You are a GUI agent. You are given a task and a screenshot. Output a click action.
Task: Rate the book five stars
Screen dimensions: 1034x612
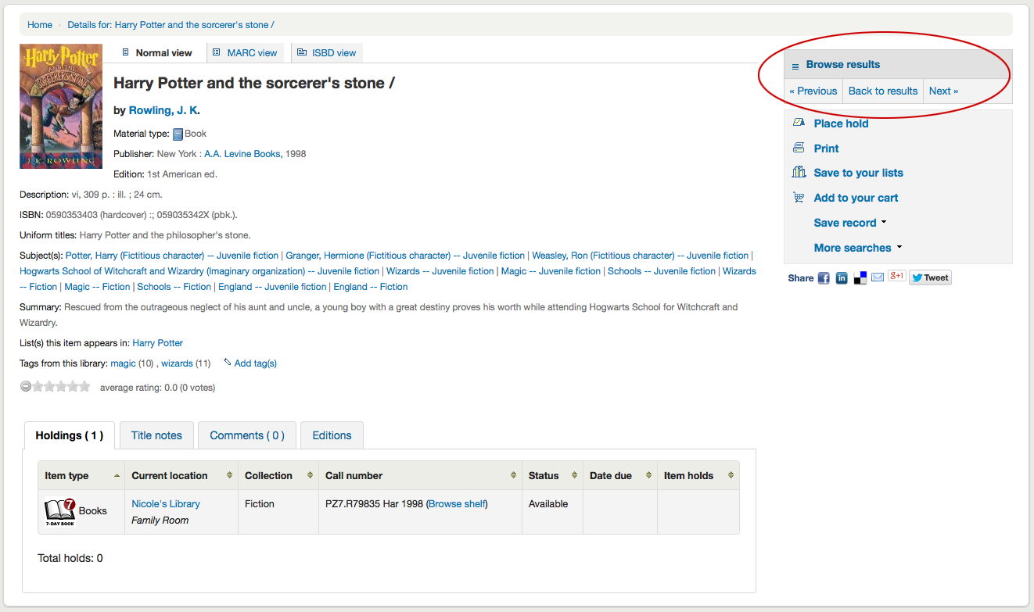84,386
